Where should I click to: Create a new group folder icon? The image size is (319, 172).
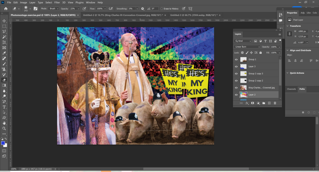(x=264, y=103)
